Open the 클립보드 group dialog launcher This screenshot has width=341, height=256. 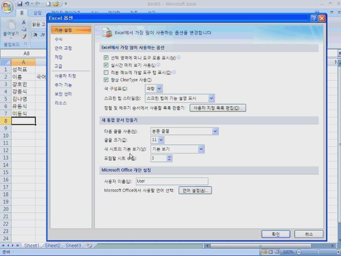[26, 44]
